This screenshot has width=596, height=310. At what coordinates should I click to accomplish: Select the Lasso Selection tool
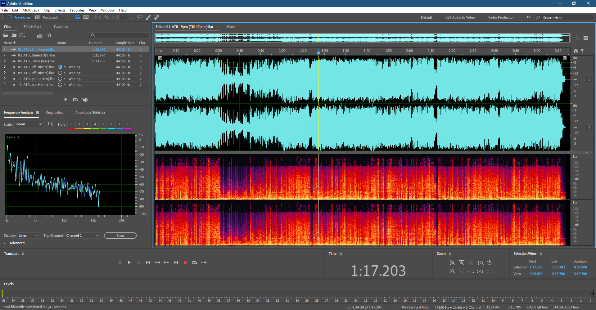point(140,17)
